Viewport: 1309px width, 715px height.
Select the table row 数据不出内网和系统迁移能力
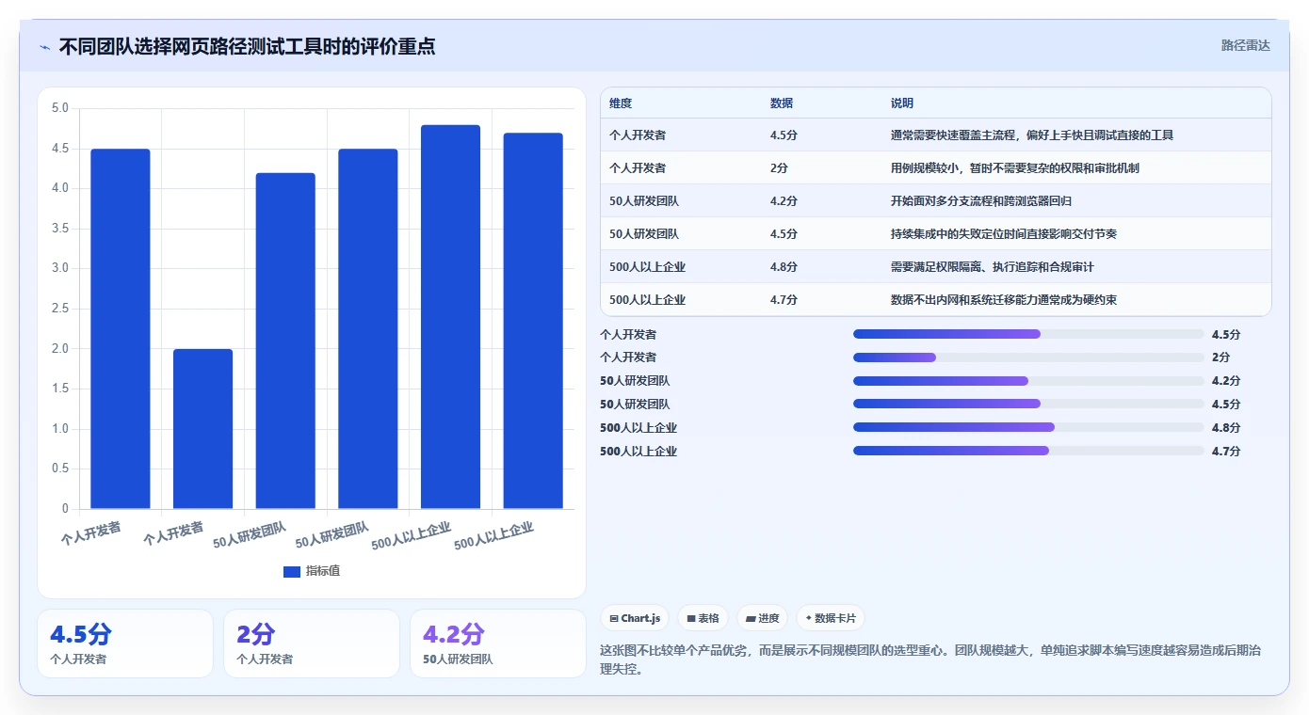(936, 300)
